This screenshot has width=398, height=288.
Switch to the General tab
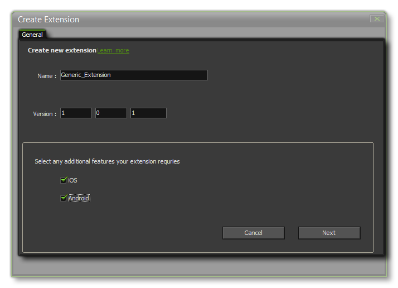(32, 35)
